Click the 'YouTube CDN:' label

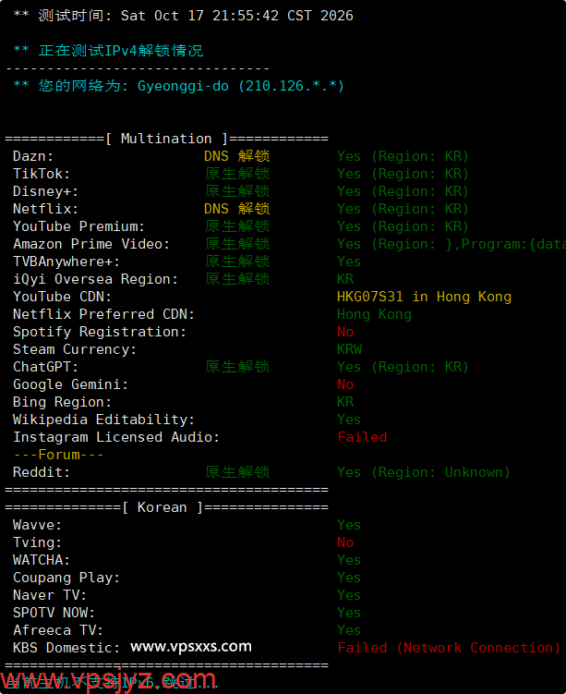(63, 297)
